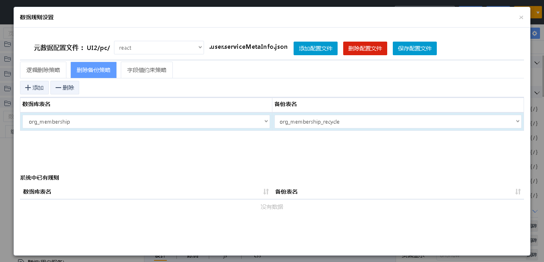Click the upper 备份表名 column header
The width and height of the screenshot is (544, 262).
[x=398, y=104]
